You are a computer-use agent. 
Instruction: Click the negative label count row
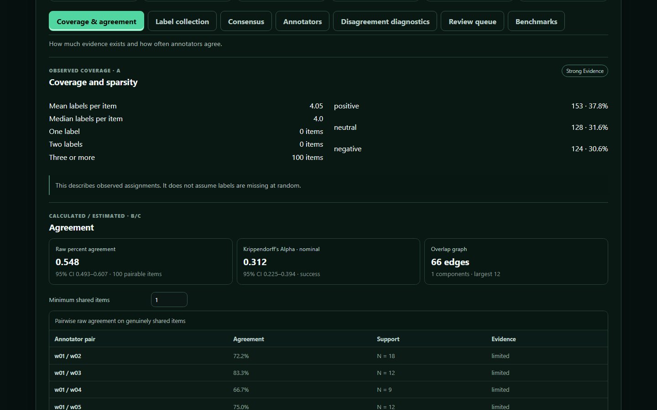tap(471, 149)
